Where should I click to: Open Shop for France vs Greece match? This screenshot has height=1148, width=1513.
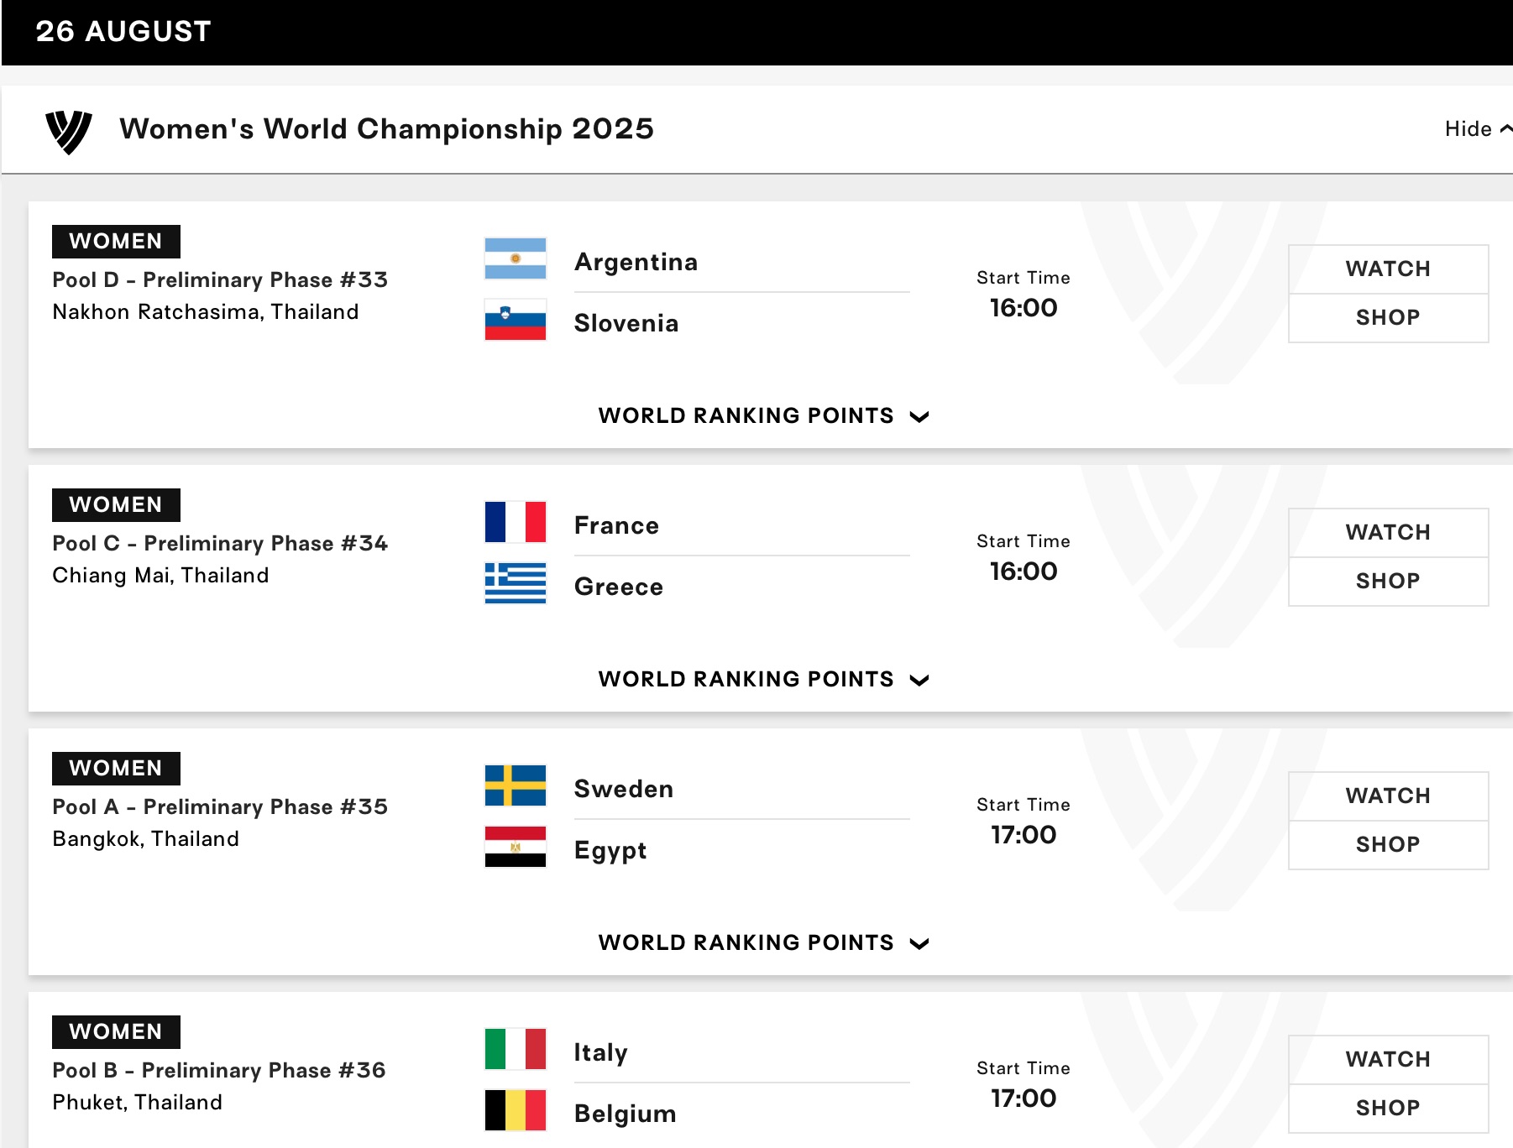(1388, 582)
